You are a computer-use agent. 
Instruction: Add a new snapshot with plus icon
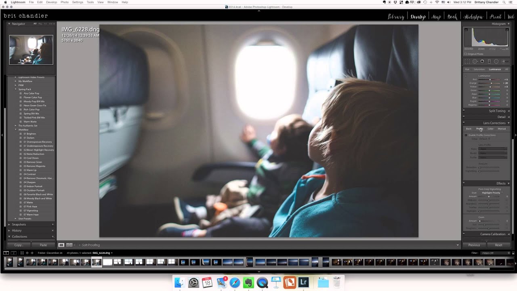coord(53,224)
